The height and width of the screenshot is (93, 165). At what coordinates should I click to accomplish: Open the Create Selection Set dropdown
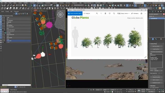pyautogui.click(x=79, y=5)
